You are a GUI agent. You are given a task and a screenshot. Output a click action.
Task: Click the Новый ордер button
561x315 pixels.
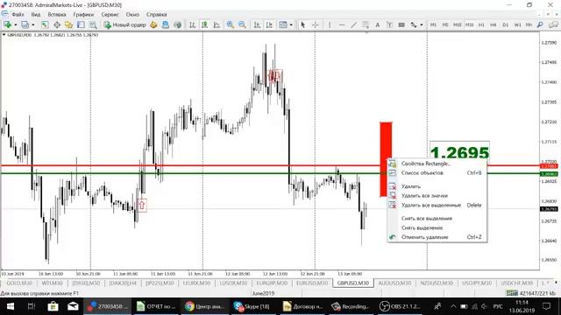pos(124,24)
